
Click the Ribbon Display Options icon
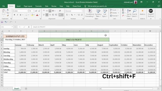141,2
